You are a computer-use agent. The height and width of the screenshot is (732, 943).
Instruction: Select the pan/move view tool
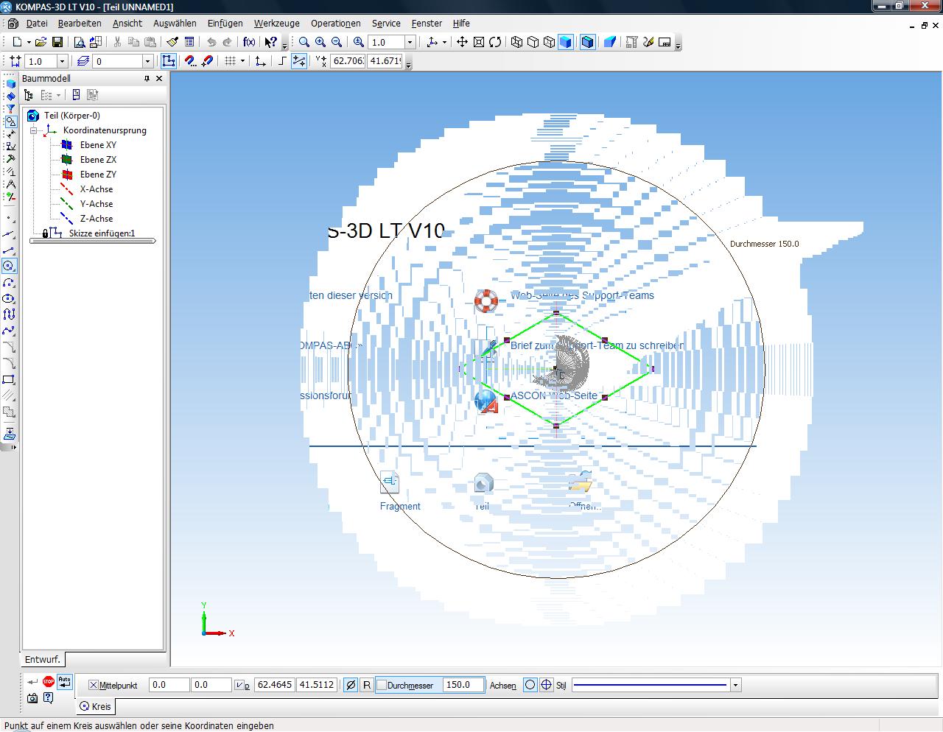462,42
